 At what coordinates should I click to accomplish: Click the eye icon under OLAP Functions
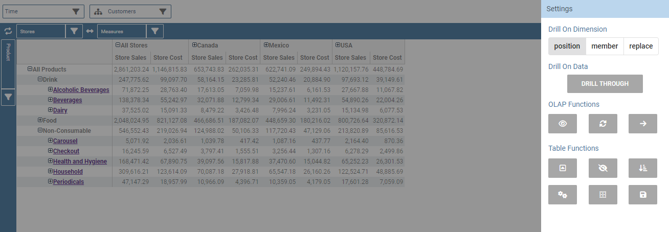coord(563,124)
